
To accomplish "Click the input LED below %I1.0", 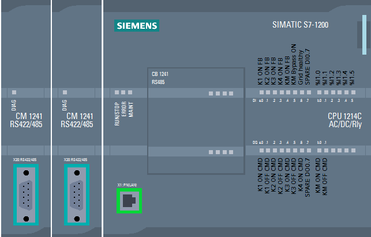I will coord(319,92).
